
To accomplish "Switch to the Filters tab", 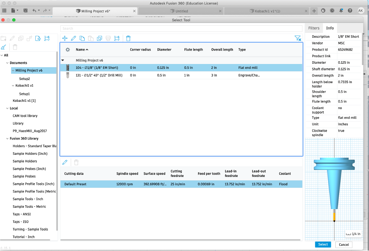I will (x=314, y=28).
